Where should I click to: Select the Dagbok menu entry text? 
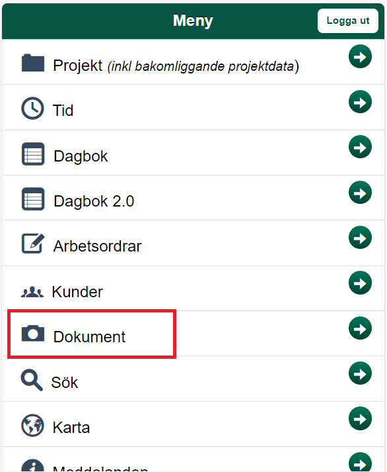click(x=81, y=156)
